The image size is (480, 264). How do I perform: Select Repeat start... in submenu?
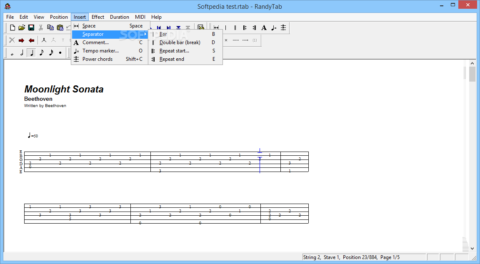[x=185, y=51]
